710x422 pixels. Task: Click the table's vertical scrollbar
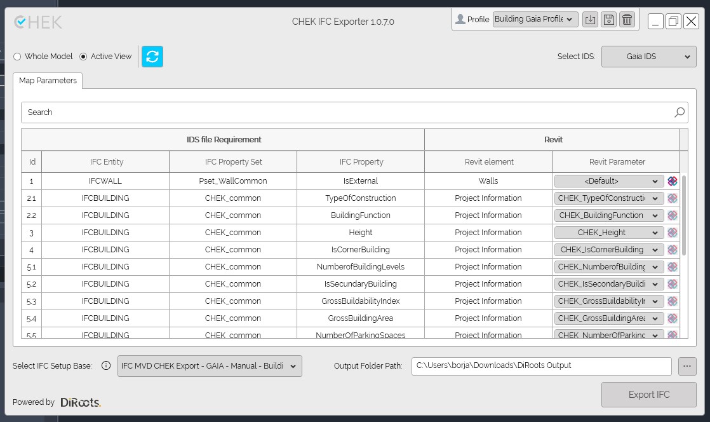coord(684,216)
